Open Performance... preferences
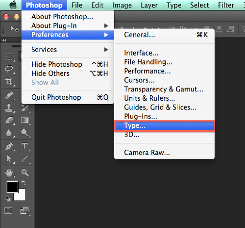The width and height of the screenshot is (245, 228). click(165, 71)
